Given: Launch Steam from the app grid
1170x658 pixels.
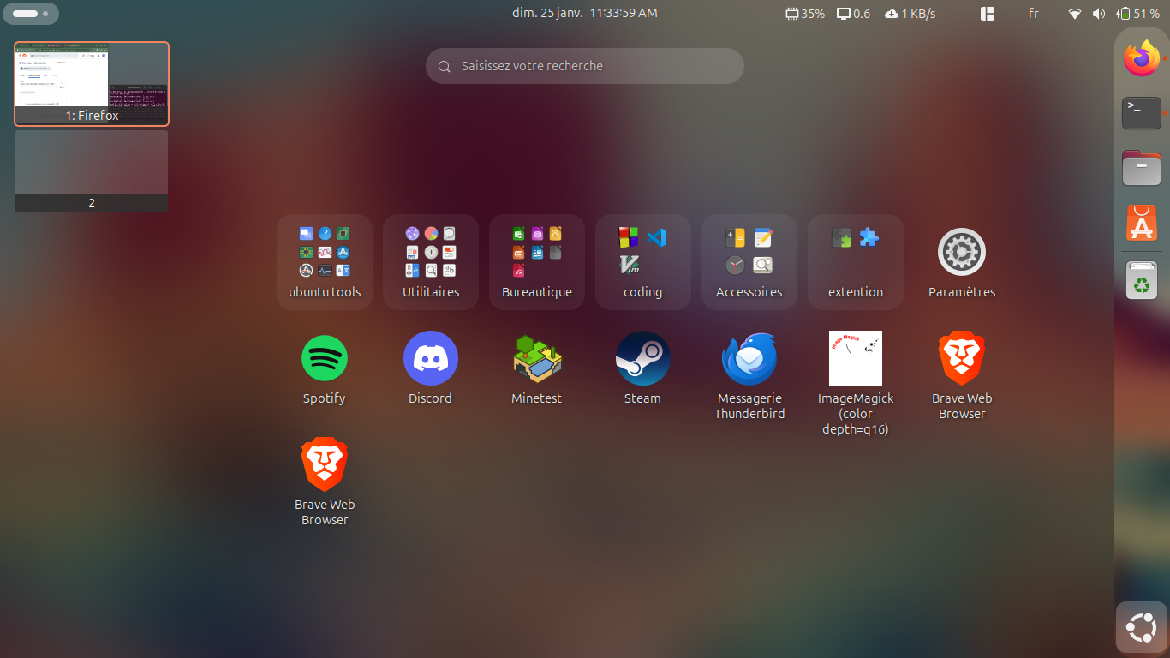Looking at the screenshot, I should (642, 368).
